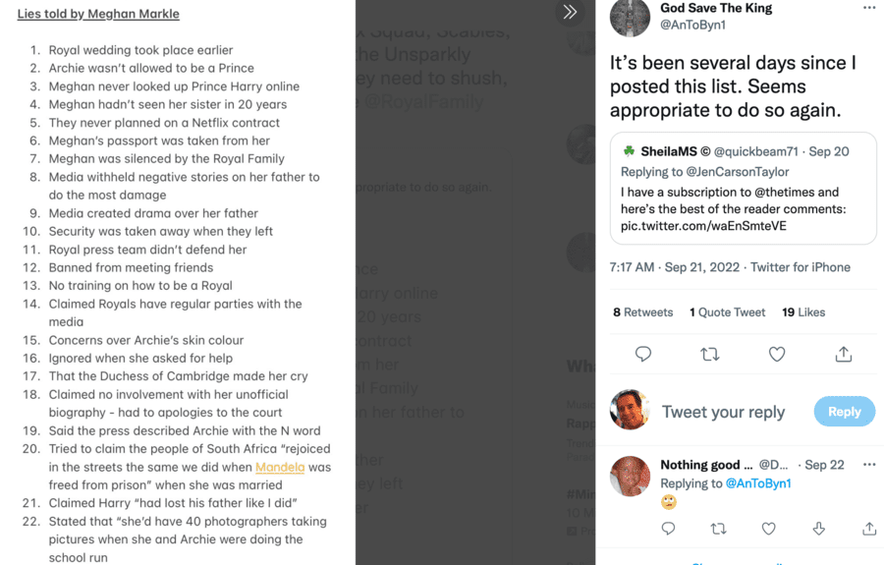Open the @AnToByn1 mention link in reply

click(x=757, y=483)
